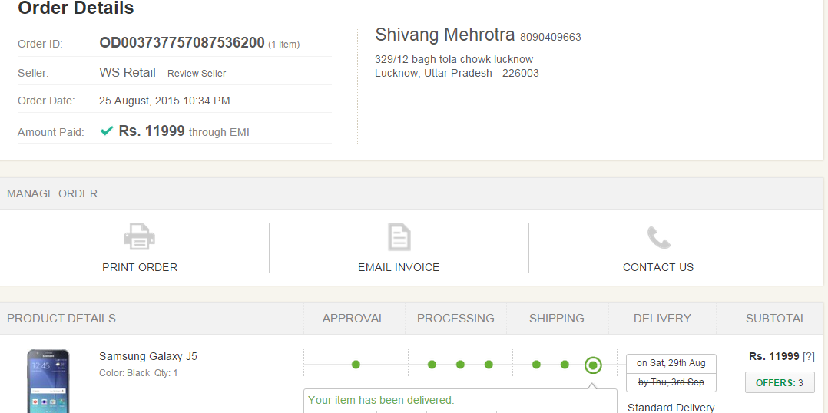This screenshot has height=413, width=828.
Task: Click the phone number 8090409663
Action: [551, 38]
